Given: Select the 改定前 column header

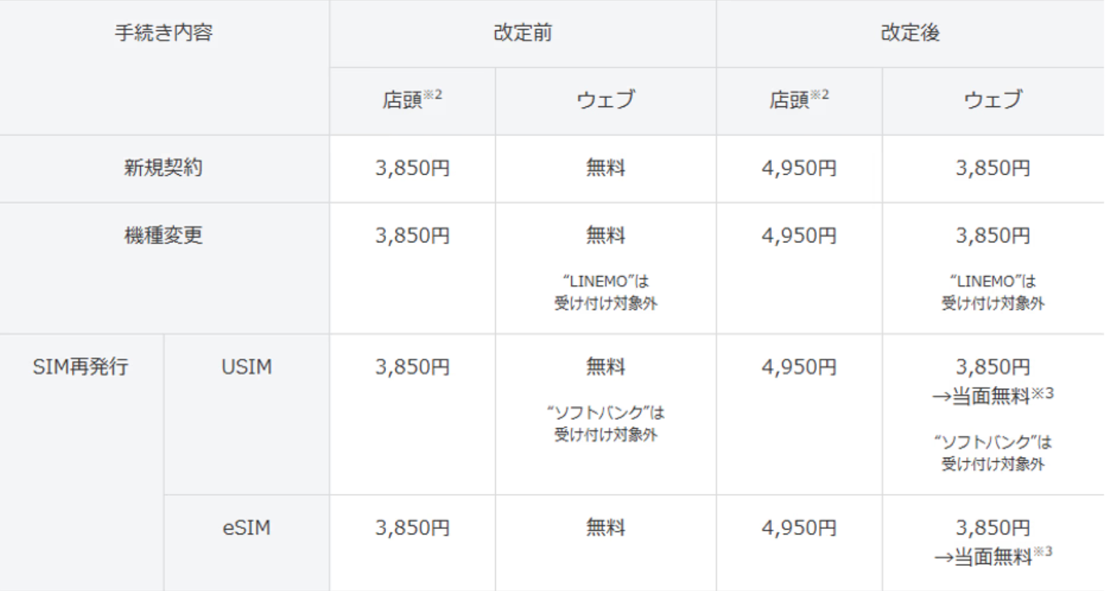Looking at the screenshot, I should [523, 32].
